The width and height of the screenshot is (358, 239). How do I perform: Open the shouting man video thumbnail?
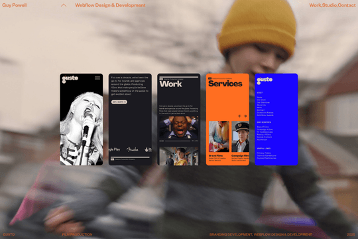coord(179,127)
